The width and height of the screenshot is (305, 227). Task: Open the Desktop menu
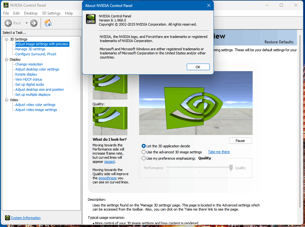tap(31, 13)
